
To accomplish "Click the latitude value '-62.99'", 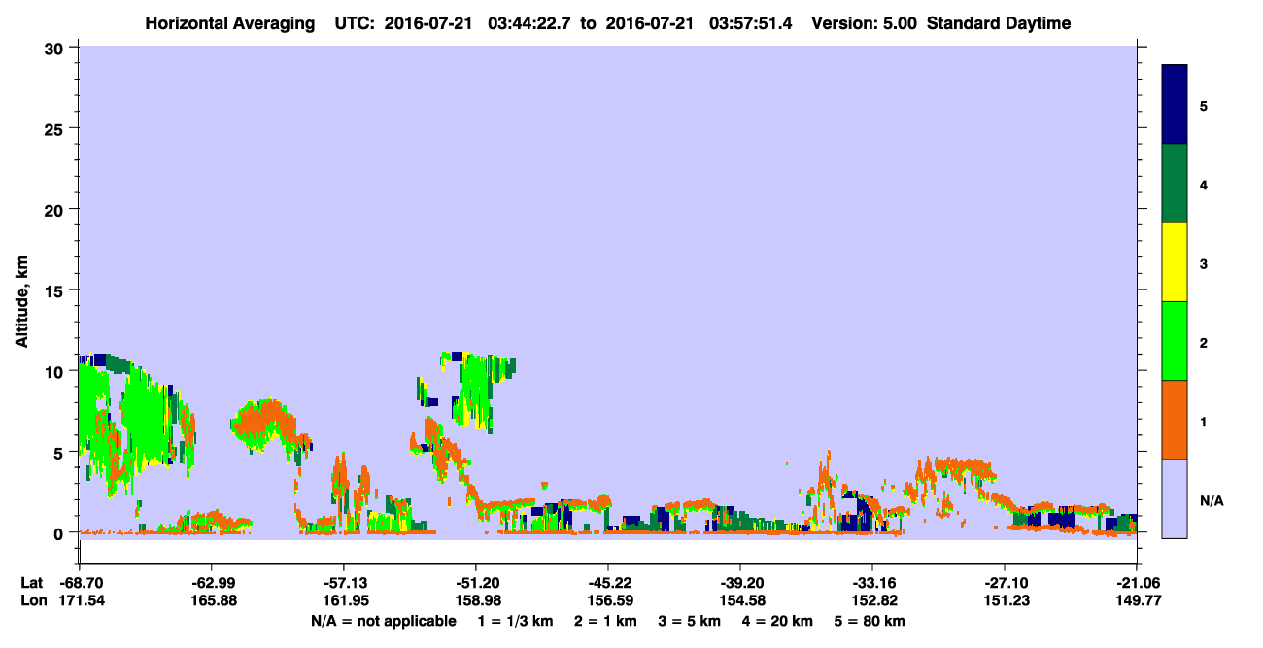I will tap(212, 583).
